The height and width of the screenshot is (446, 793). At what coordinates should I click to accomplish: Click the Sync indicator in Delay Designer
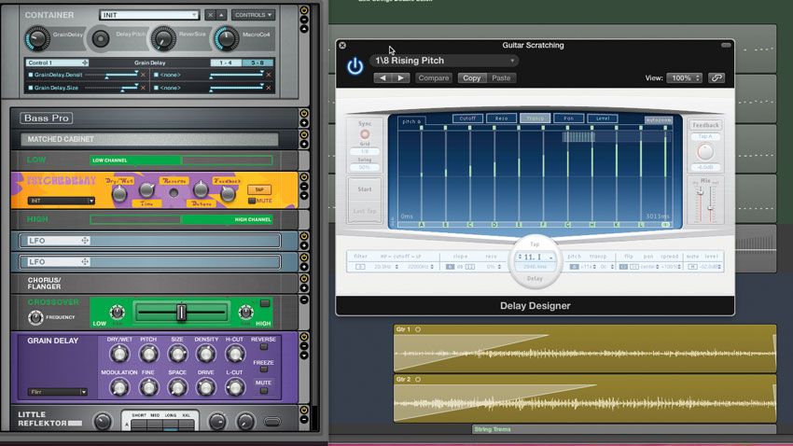(x=364, y=135)
